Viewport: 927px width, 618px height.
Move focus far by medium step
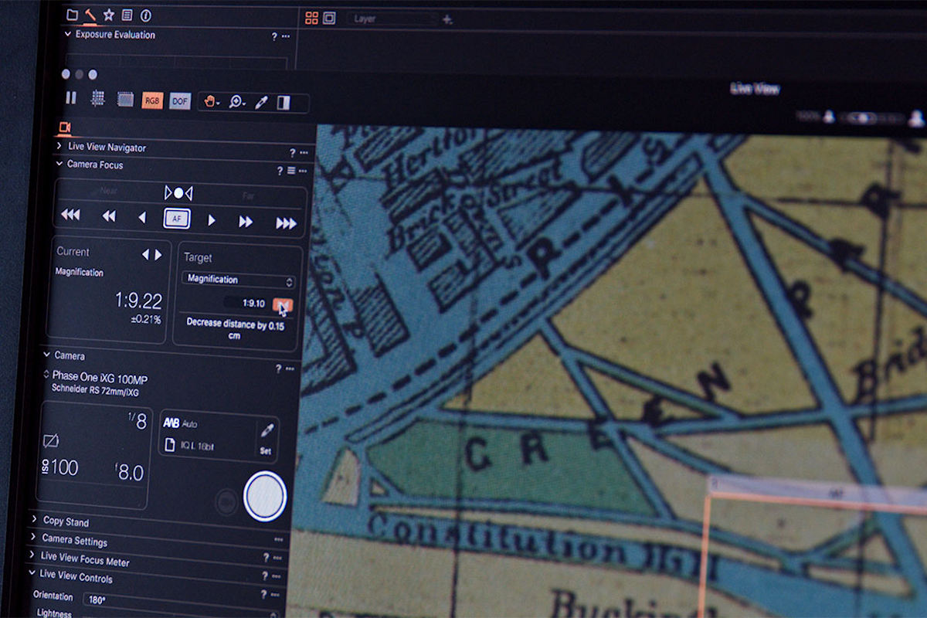tap(246, 222)
